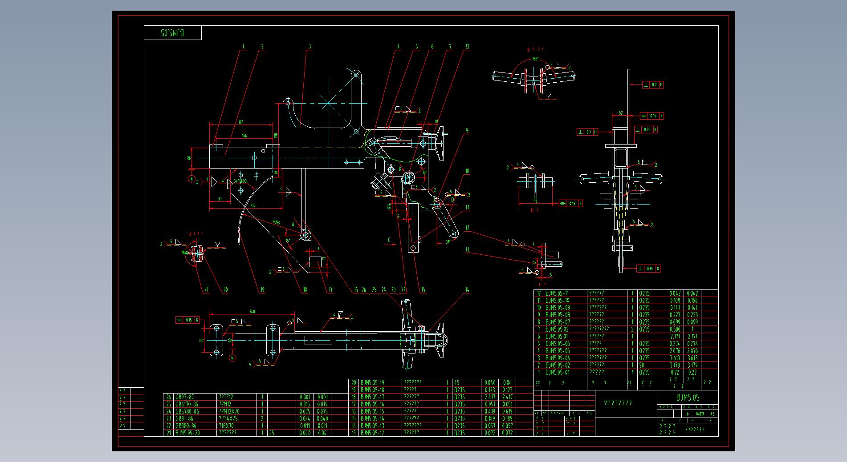Click part code BJM5.05-14 table cell
The height and width of the screenshot is (462, 847).
click(372, 418)
